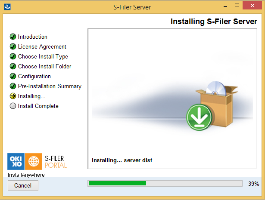Click the orange globe logo
This screenshot has height=200, width=265.
[34, 161]
